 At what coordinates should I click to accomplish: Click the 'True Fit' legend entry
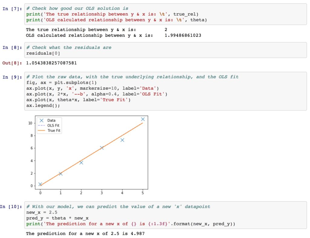[x=49, y=130]
